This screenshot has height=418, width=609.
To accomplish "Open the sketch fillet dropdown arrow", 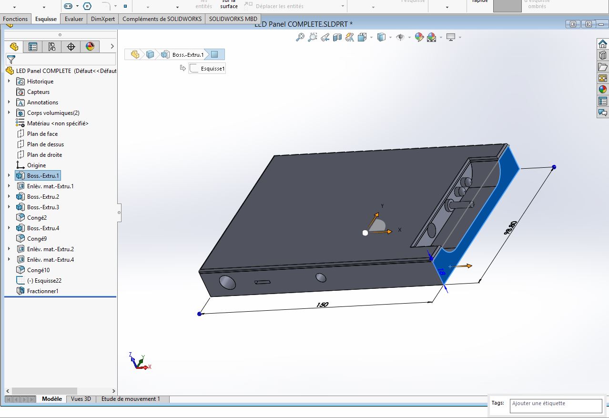I will (x=116, y=6).
